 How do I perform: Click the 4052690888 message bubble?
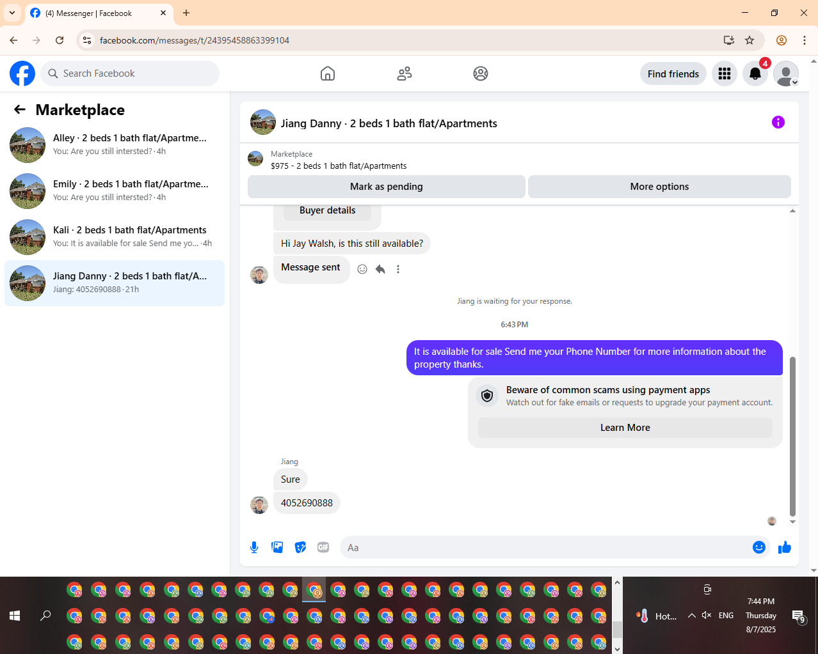(x=307, y=503)
